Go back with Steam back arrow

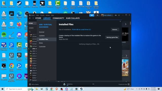pyautogui.click(x=30, y=18)
